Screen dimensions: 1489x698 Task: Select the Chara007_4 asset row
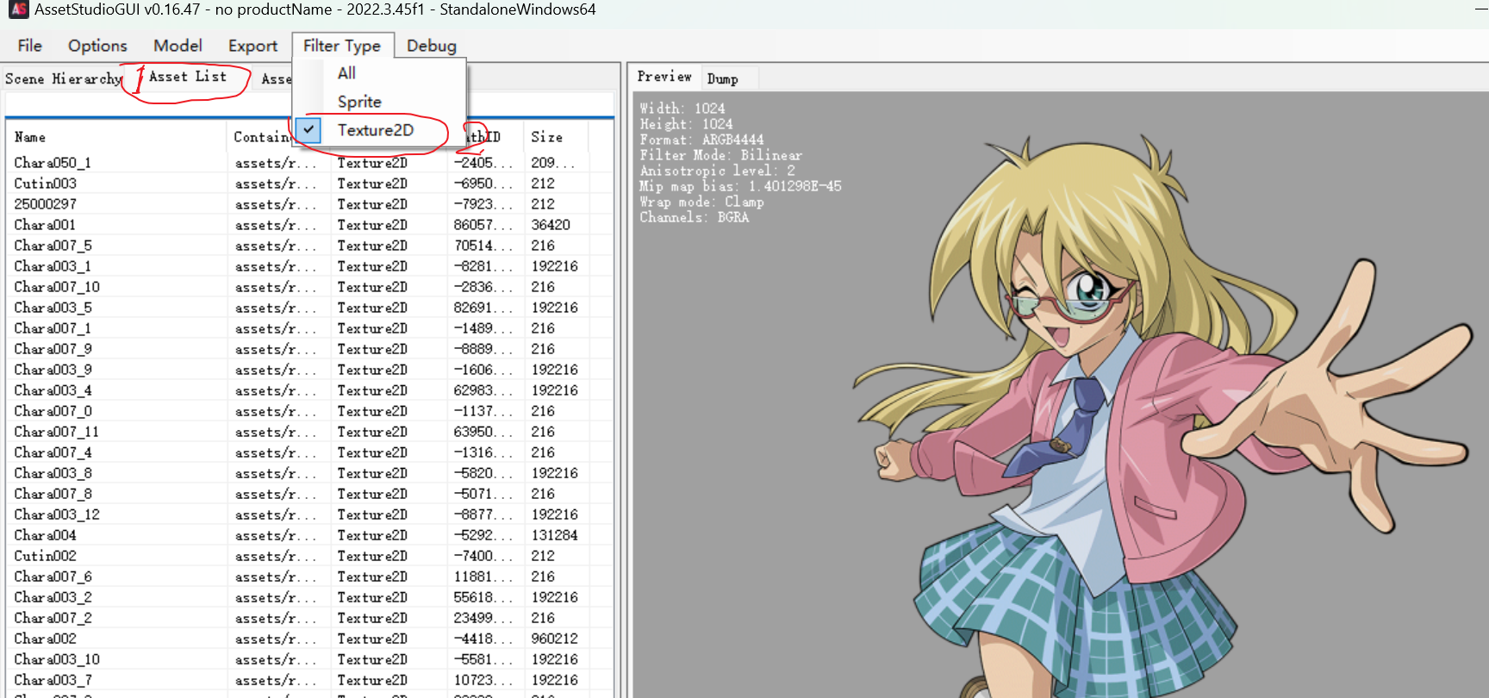point(310,452)
